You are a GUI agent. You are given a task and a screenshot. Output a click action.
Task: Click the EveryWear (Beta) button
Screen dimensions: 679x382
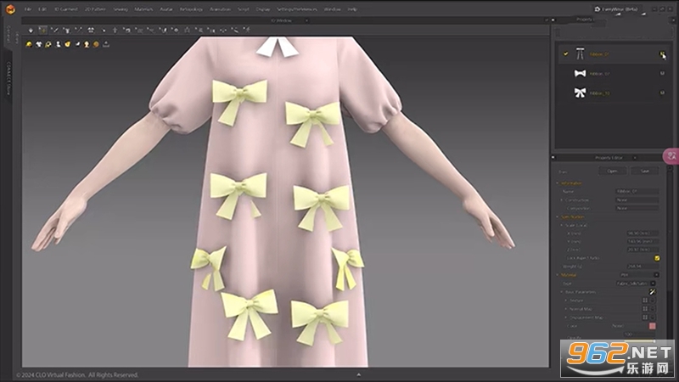coord(618,9)
